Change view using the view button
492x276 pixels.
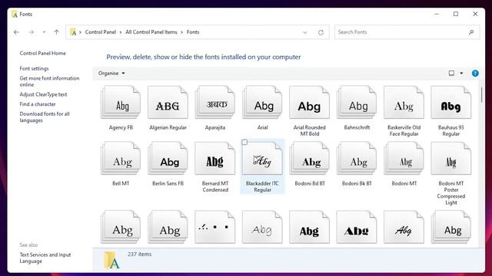[451, 74]
